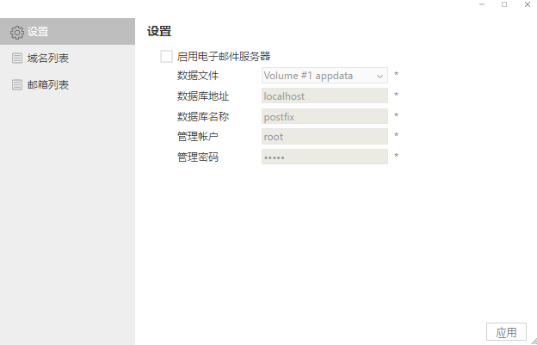The width and height of the screenshot is (537, 345).
Task: Switch to the 域名列表 sidebar page
Action: 48,59
